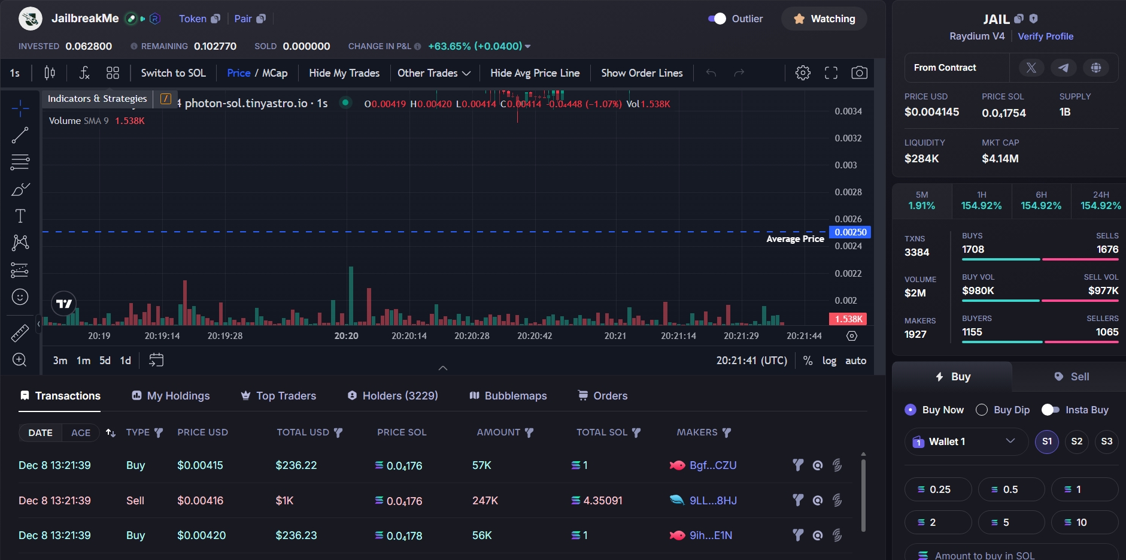
Task: Enable the Insta Buy toggle
Action: (x=1051, y=410)
